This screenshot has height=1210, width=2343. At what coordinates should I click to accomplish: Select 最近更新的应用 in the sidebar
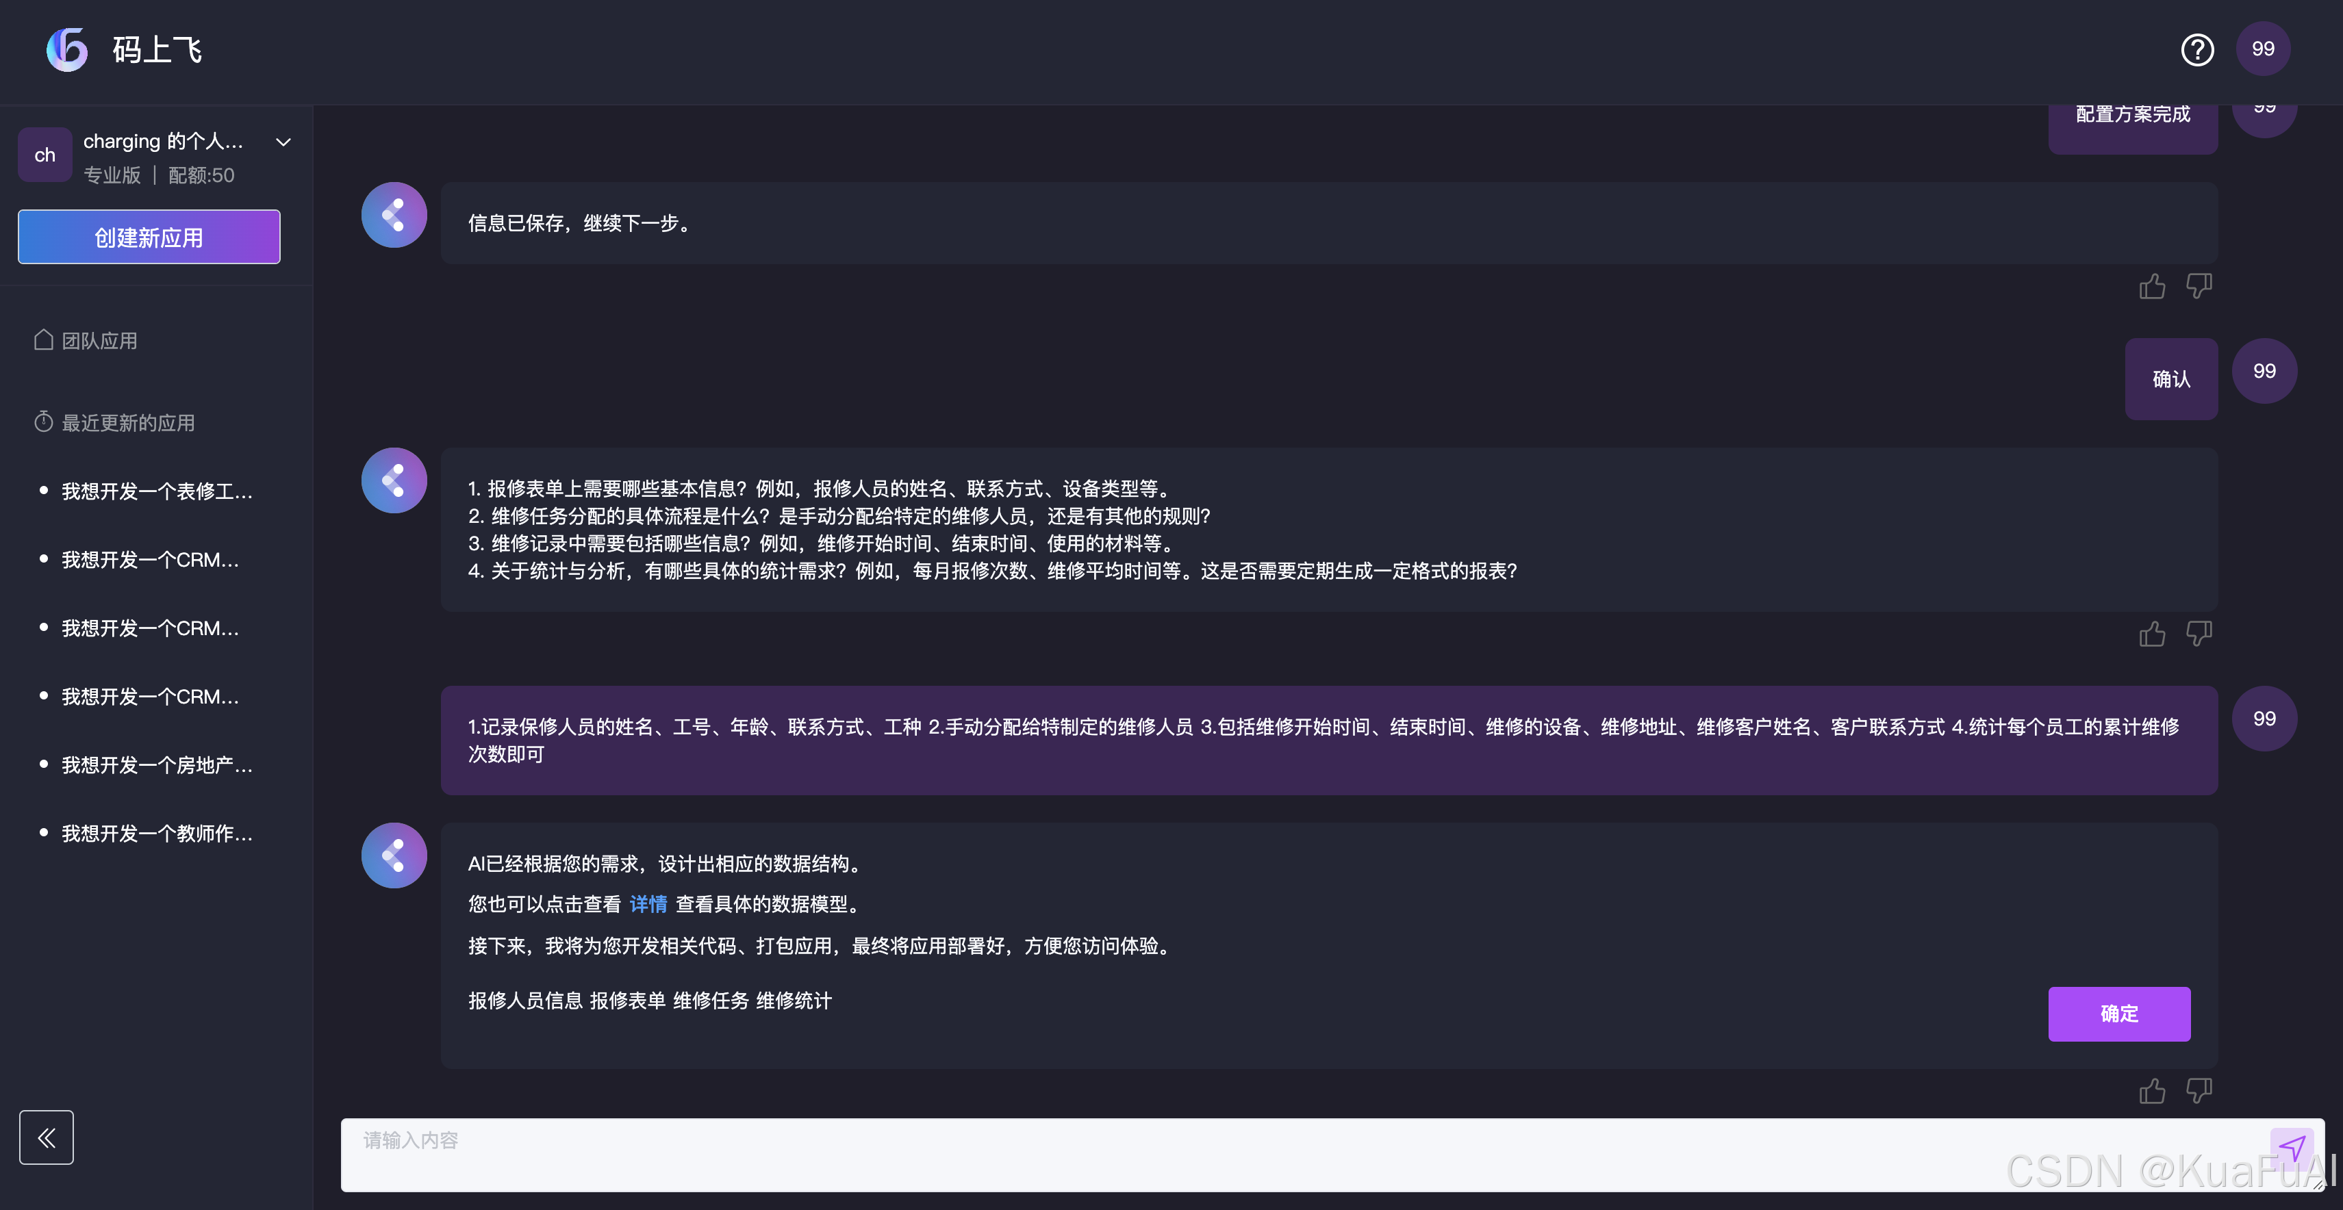click(x=127, y=423)
